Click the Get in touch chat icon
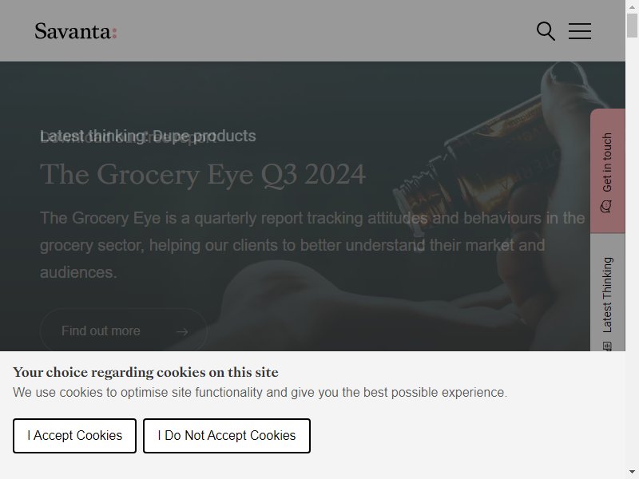 (x=606, y=206)
